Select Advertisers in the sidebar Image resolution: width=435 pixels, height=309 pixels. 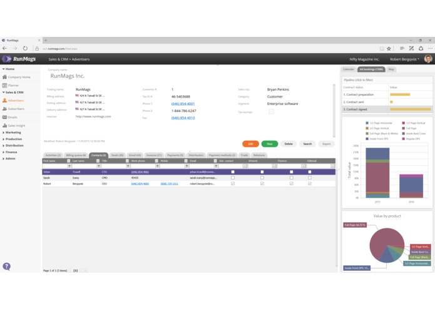click(13, 100)
